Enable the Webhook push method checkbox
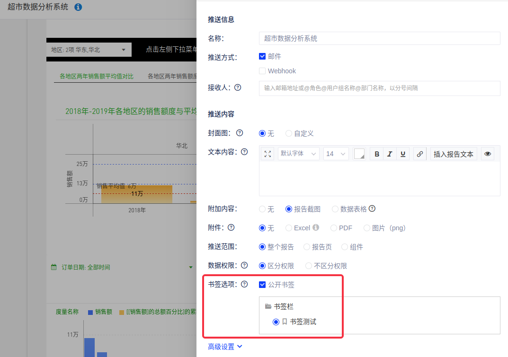The height and width of the screenshot is (357, 508). [262, 71]
